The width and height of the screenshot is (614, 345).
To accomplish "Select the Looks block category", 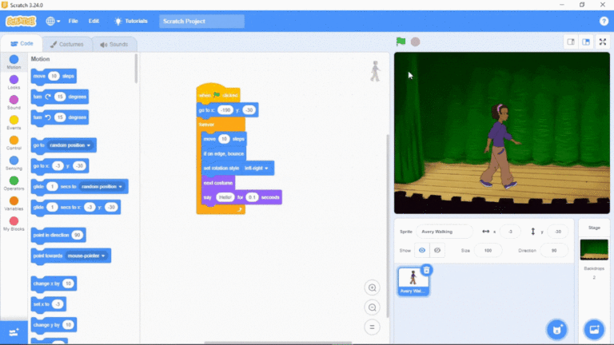I will [x=14, y=82].
